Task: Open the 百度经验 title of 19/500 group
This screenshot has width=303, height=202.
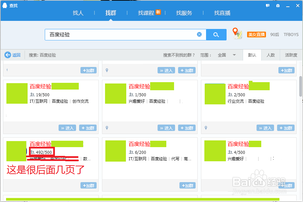Action: pos(40,87)
